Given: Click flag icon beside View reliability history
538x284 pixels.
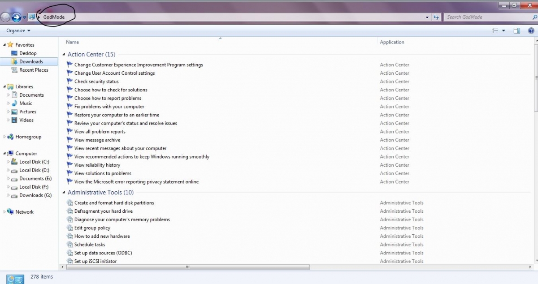Looking at the screenshot, I should [x=69, y=165].
